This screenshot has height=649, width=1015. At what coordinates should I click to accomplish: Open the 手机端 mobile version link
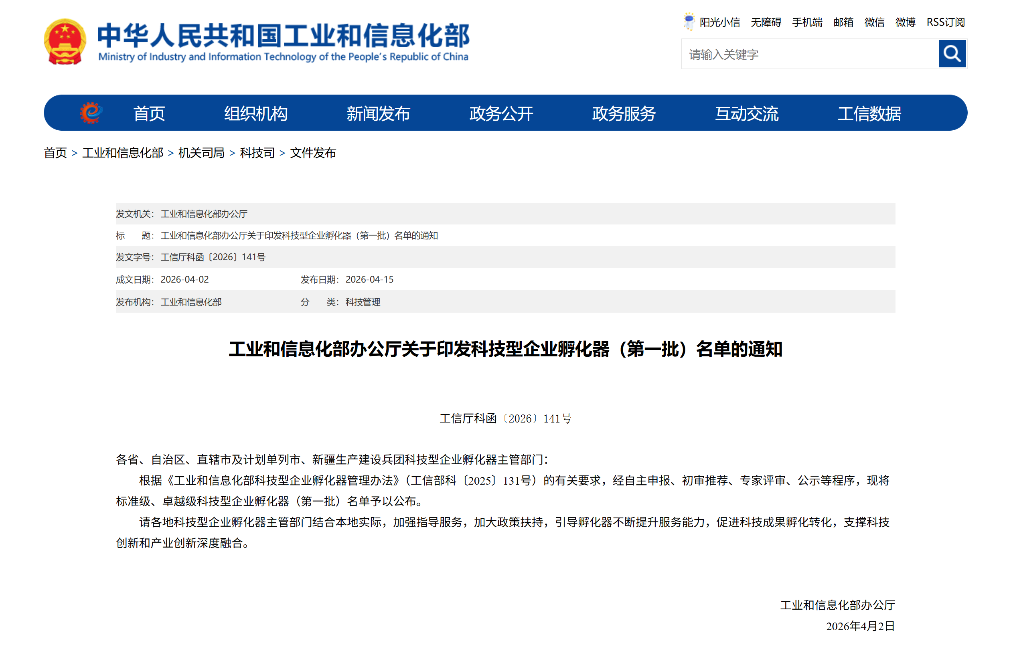point(807,22)
